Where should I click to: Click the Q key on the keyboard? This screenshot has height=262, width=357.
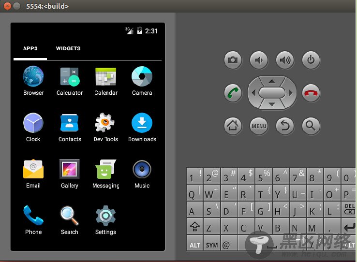pos(194,193)
